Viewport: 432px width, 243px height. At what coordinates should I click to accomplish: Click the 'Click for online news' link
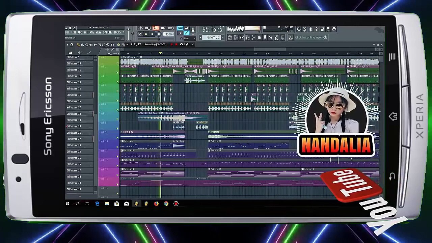pyautogui.click(x=311, y=37)
